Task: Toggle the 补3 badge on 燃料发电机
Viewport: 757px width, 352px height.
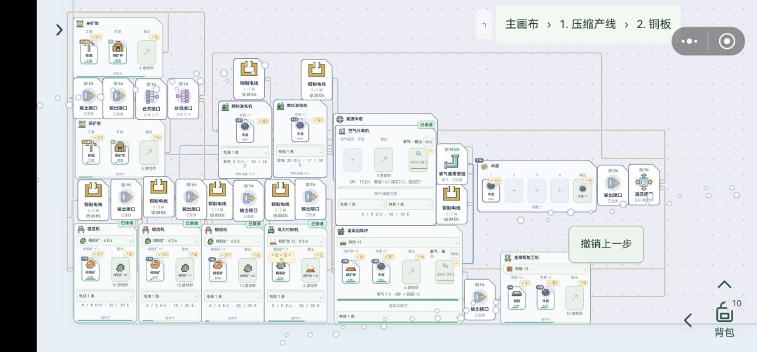Action: (263, 121)
